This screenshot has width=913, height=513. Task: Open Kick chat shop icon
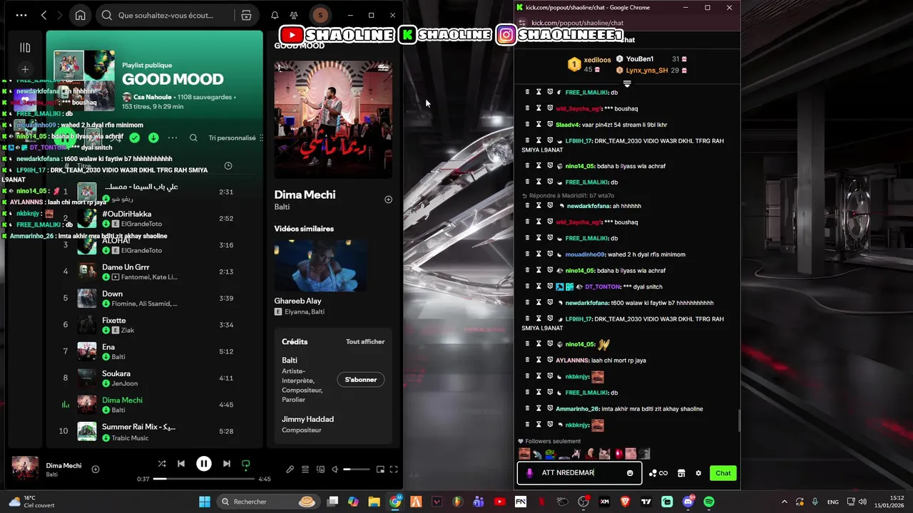pyautogui.click(x=681, y=473)
